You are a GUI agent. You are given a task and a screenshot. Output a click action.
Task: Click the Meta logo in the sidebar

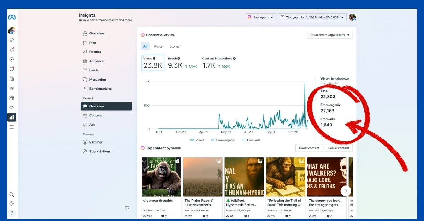(x=12, y=17)
